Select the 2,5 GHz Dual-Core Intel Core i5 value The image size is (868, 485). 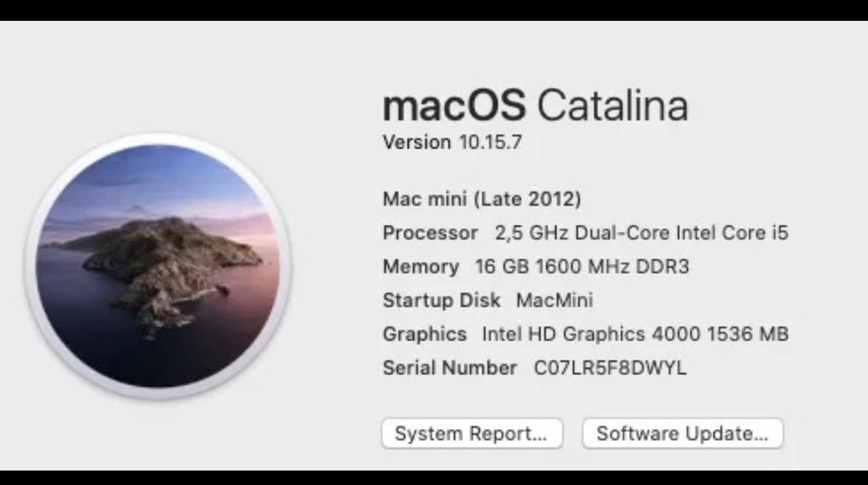[x=641, y=233]
